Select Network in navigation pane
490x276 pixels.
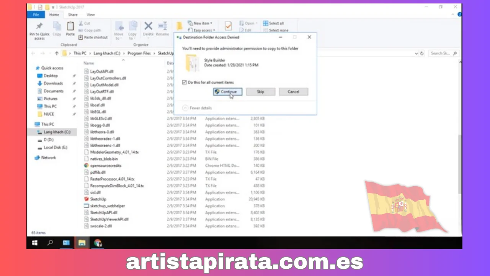46,158
